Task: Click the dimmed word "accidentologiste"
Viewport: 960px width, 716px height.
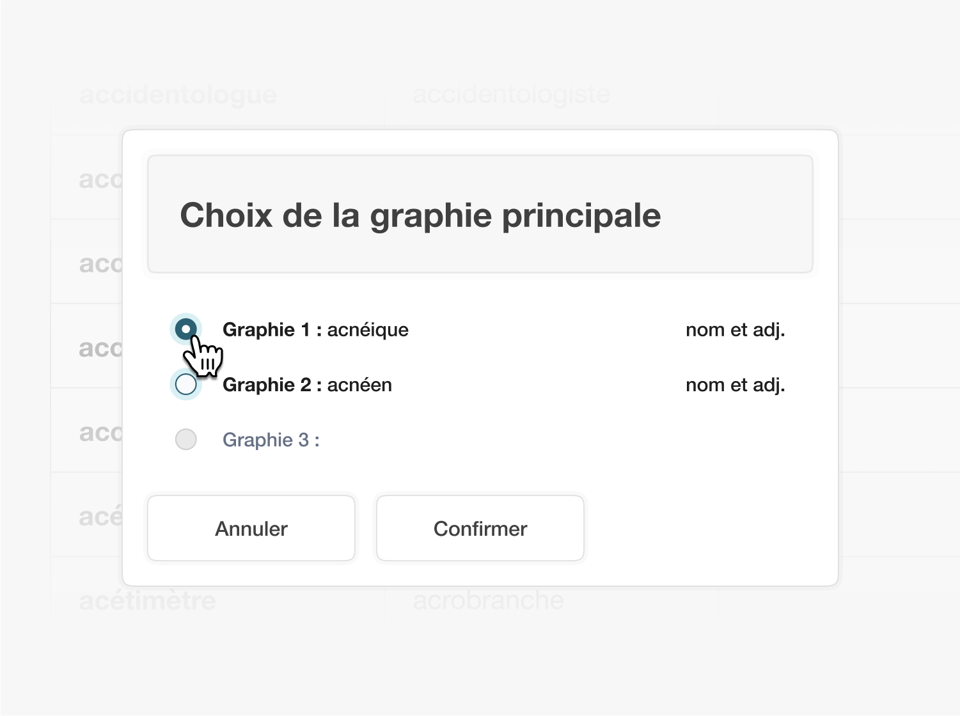Action: [512, 95]
